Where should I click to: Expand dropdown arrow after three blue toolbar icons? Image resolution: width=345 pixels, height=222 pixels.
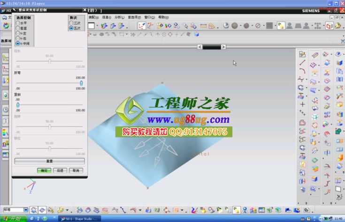point(127,28)
